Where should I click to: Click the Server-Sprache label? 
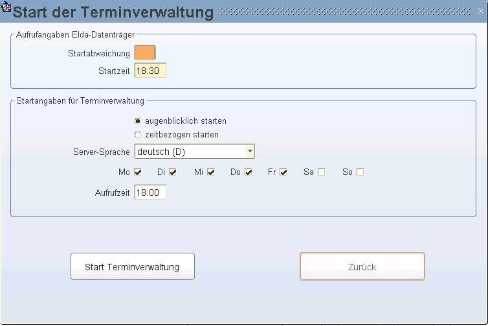pyautogui.click(x=101, y=152)
